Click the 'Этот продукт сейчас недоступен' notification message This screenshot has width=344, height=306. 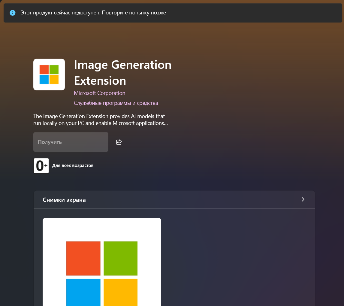point(93,13)
